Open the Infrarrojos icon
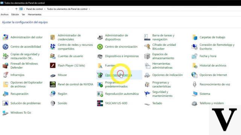241x135 pixels. click(x=6, y=75)
